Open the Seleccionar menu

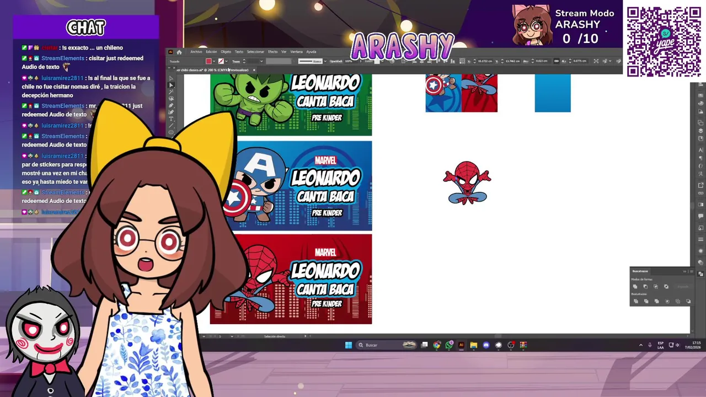click(255, 52)
